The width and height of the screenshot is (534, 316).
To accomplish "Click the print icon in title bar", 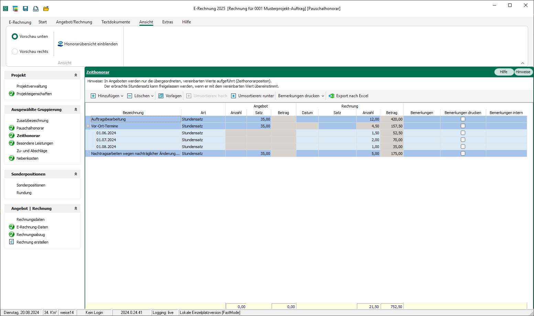I will (x=35, y=9).
